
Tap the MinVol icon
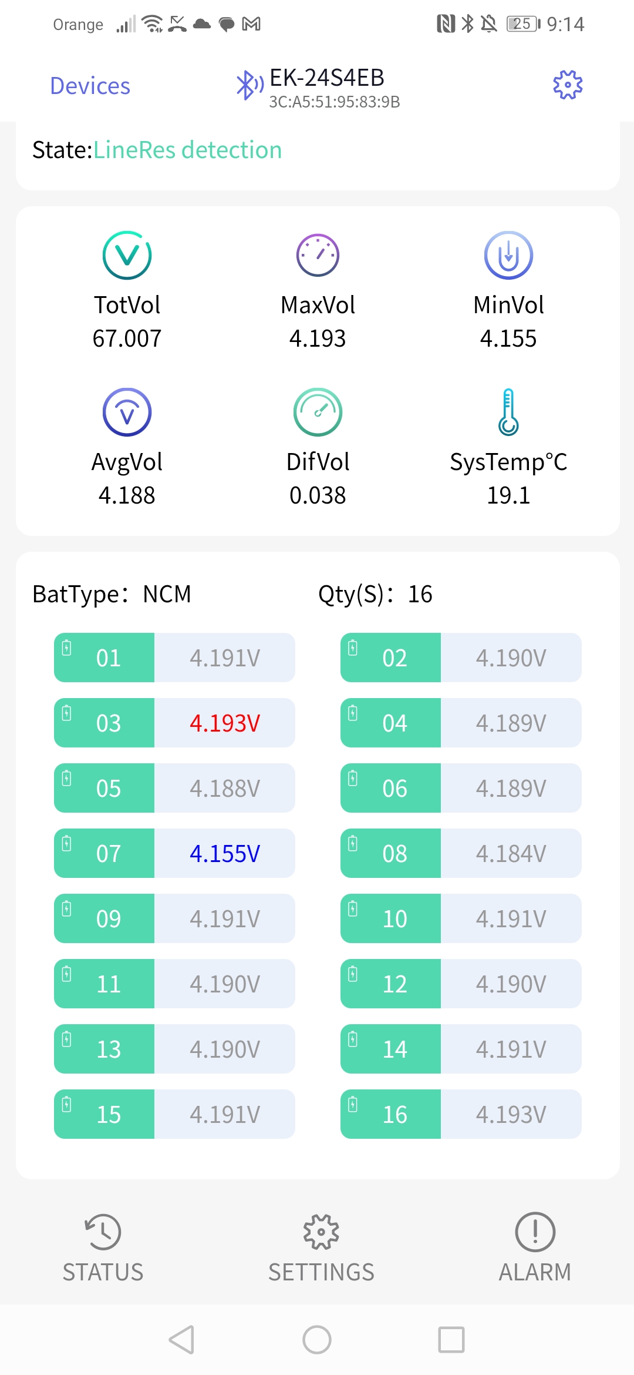pyautogui.click(x=508, y=255)
